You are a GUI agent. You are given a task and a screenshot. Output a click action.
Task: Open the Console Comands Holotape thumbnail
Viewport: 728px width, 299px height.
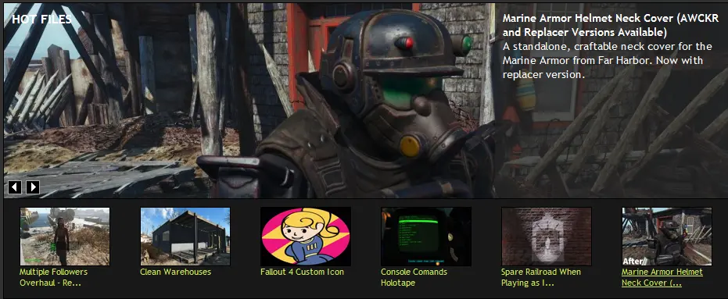click(426, 237)
